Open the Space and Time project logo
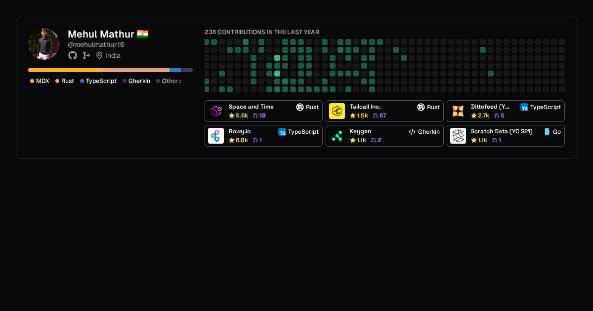This screenshot has width=593, height=311. (x=216, y=111)
